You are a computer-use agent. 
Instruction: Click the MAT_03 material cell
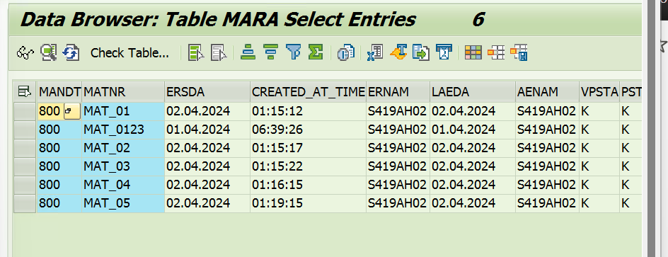(123, 166)
